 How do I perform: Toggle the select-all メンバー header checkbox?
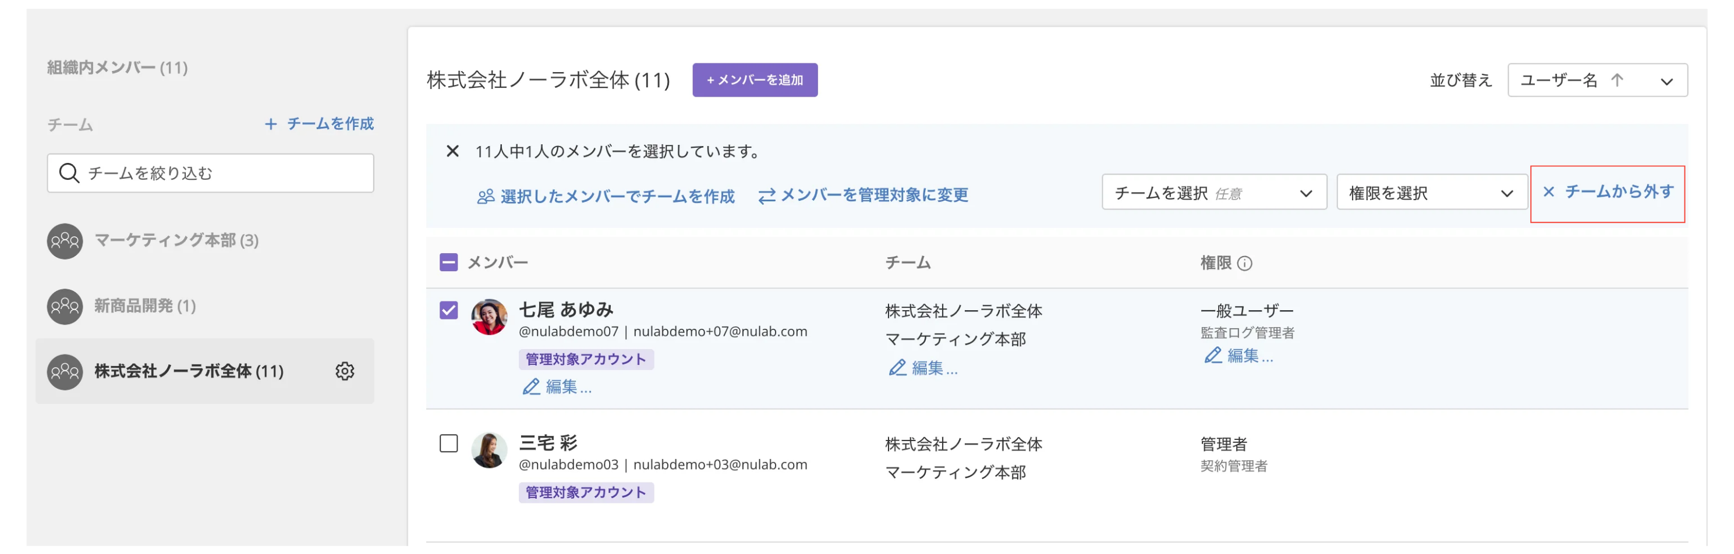pos(449,262)
